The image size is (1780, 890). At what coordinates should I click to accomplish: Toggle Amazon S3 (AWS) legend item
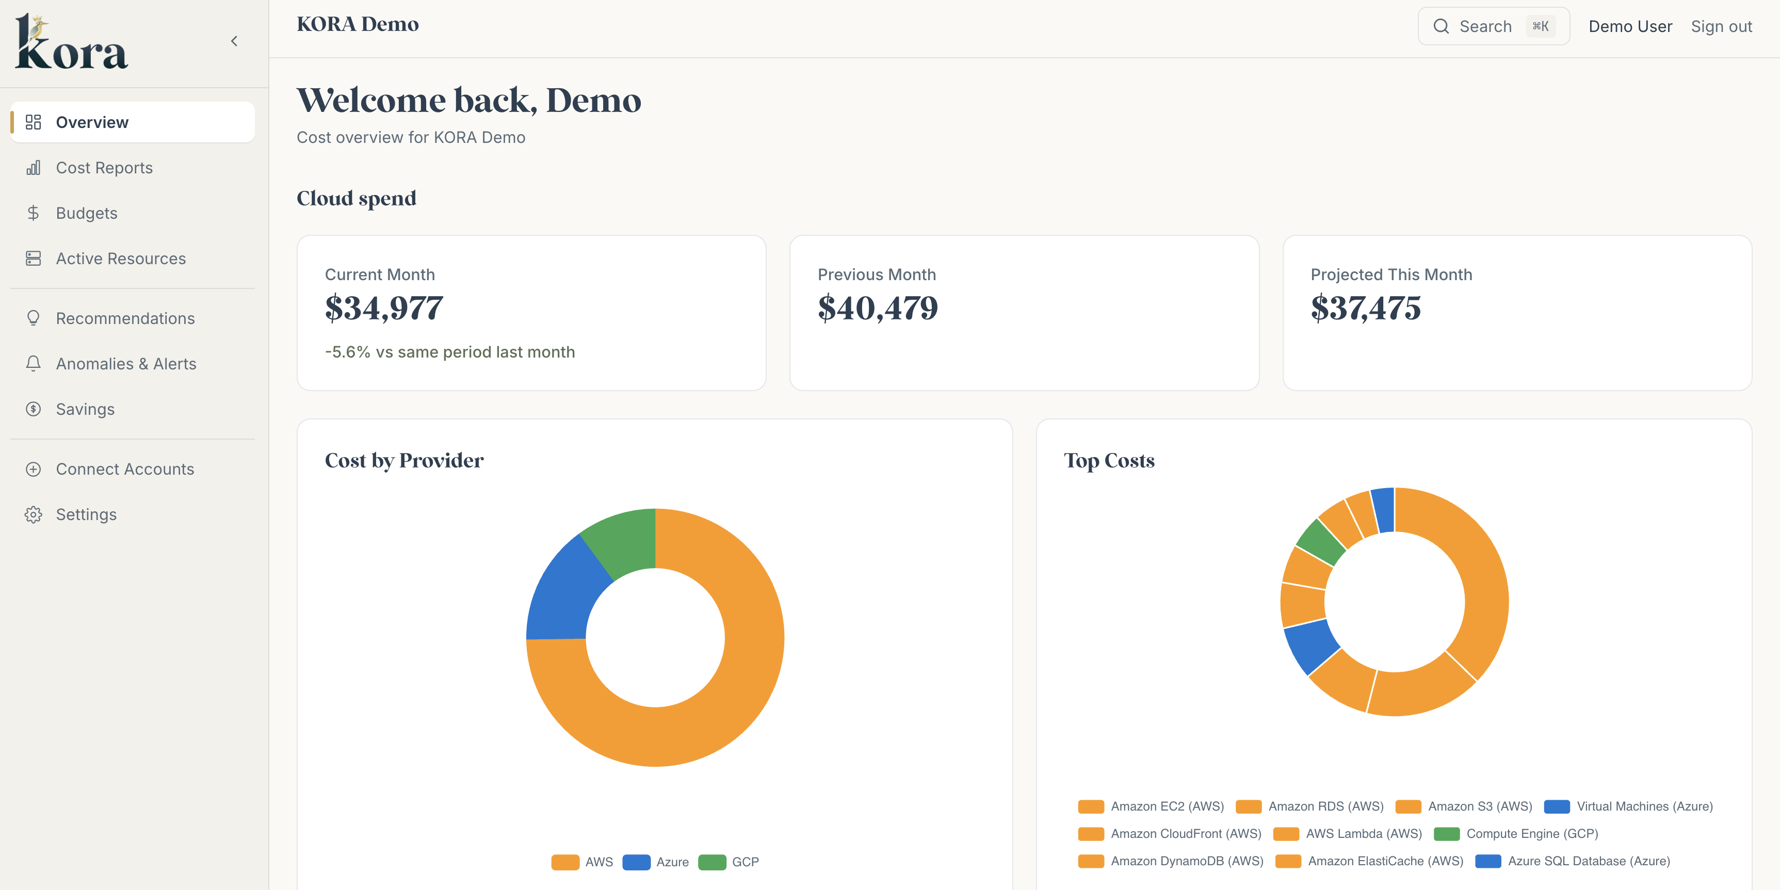pos(1464,806)
